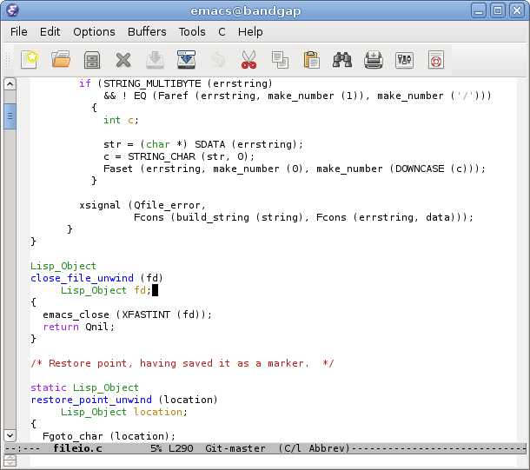Search using the binoculars icon
Image resolution: width=530 pixels, height=470 pixels.
click(342, 60)
